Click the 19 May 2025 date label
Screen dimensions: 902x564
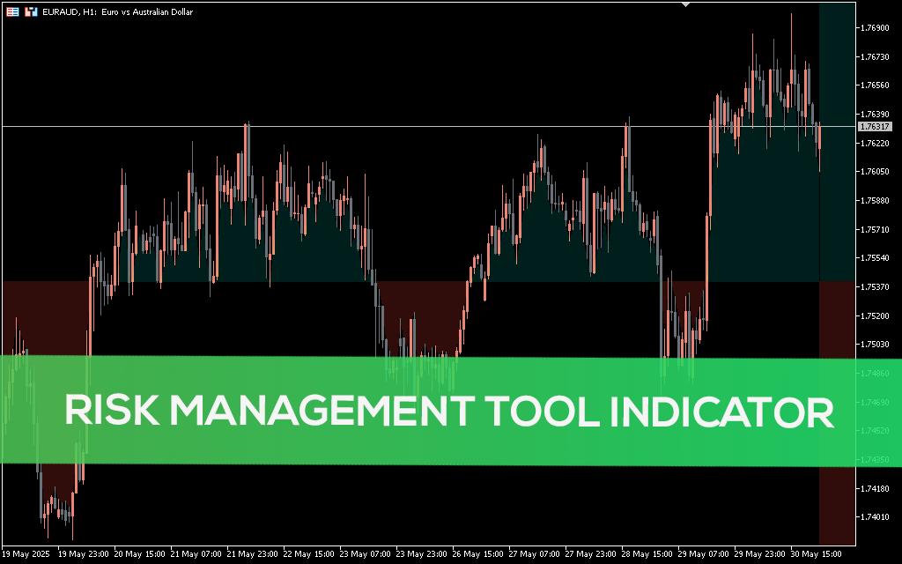28,555
